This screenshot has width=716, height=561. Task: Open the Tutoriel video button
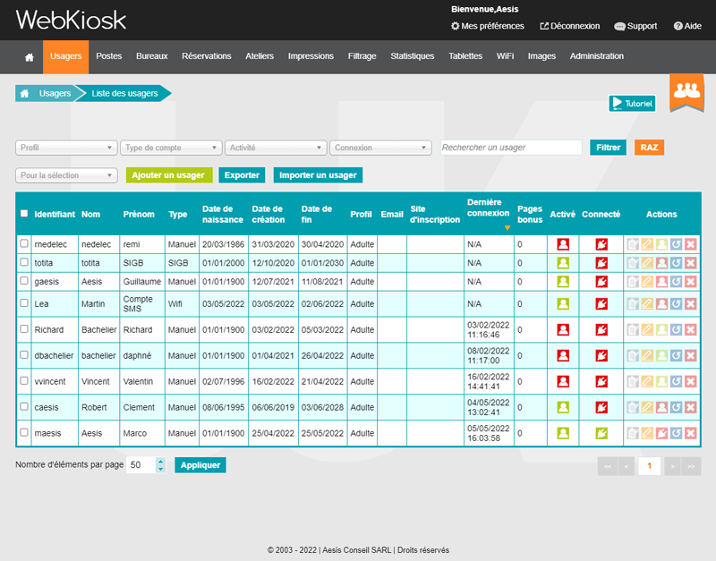pos(632,103)
